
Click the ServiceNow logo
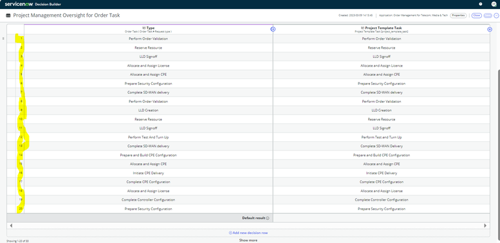(x=19, y=4)
